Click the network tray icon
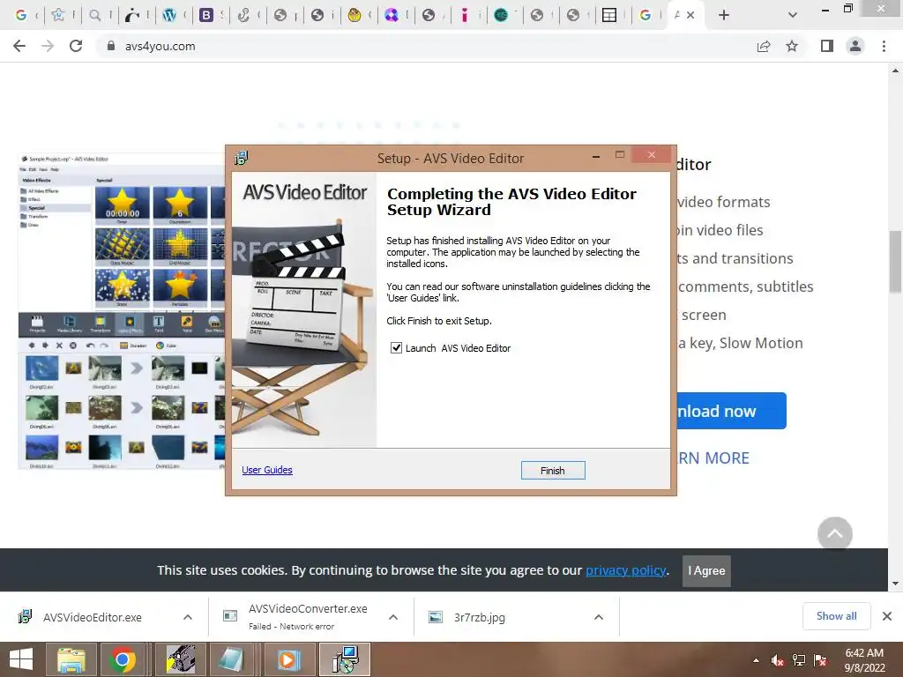The height and width of the screenshot is (677, 903). [x=799, y=660]
